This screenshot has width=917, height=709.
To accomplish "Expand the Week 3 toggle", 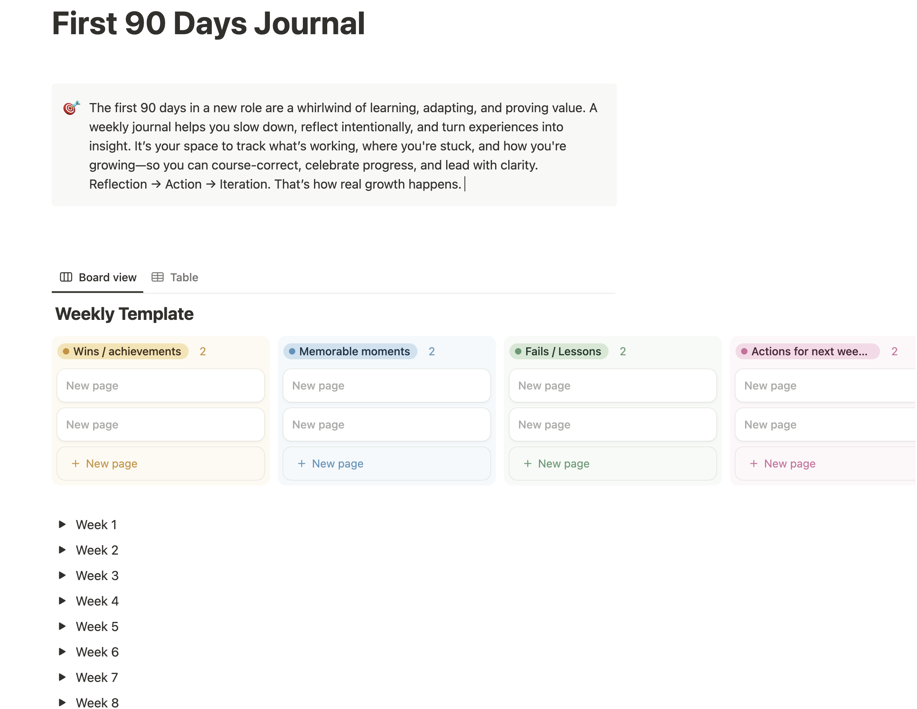I will (62, 575).
